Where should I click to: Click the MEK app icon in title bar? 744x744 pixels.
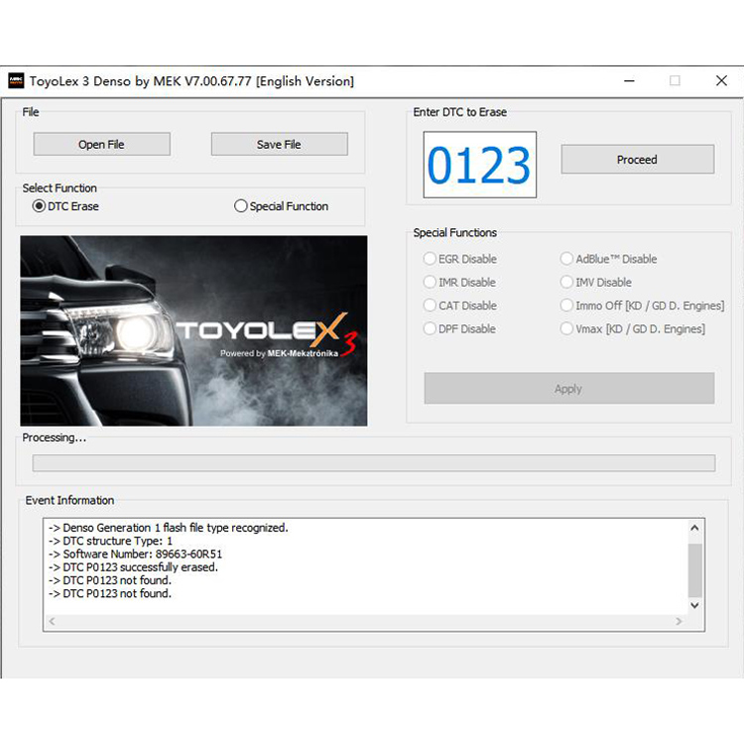pos(16,80)
